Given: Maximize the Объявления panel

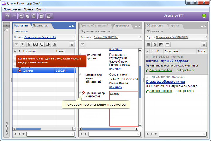Looking at the screenshot, I should click(x=205, y=26).
